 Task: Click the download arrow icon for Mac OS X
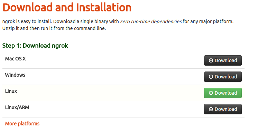211,60
